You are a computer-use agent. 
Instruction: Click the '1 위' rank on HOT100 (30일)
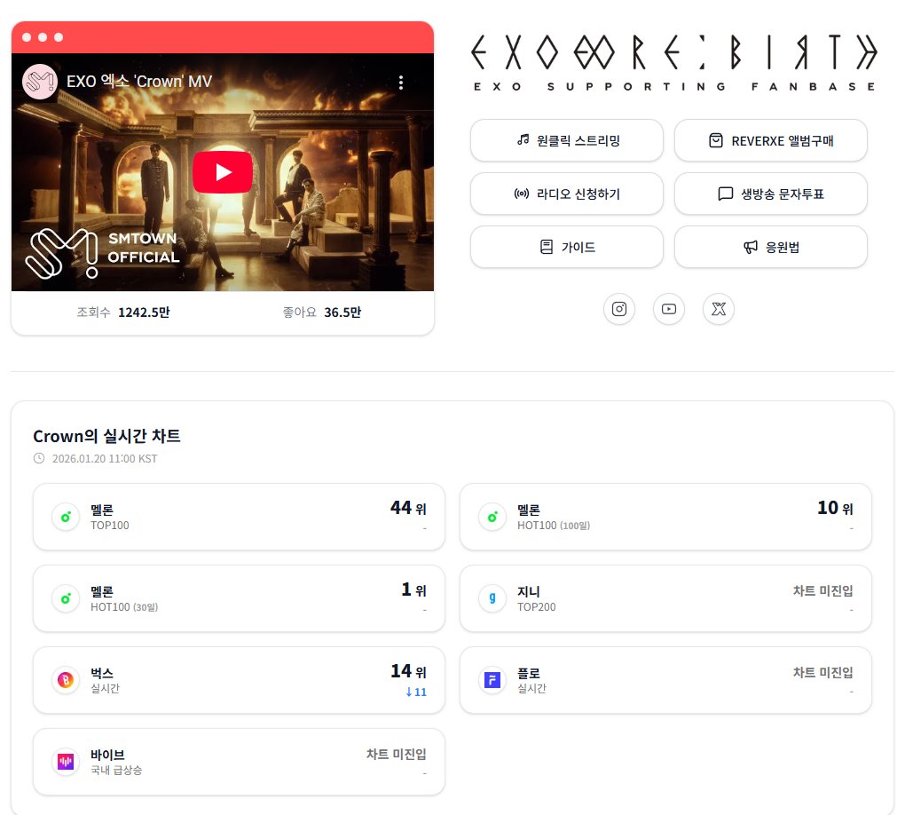413,589
